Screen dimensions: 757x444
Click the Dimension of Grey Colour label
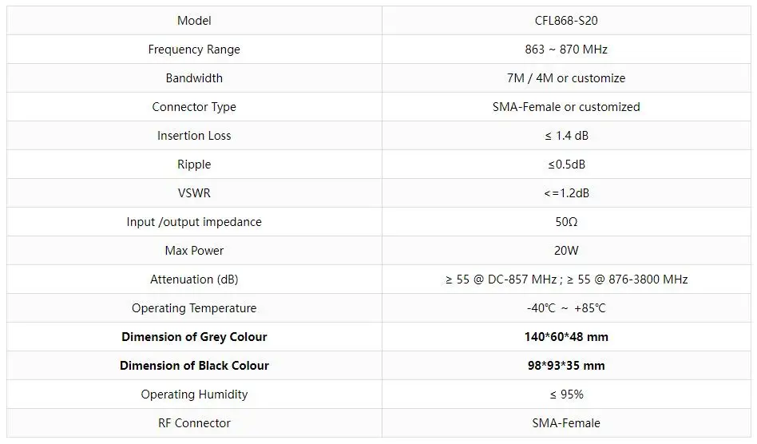[x=194, y=337]
